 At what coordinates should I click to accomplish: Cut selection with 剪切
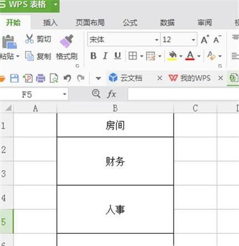click(38, 39)
